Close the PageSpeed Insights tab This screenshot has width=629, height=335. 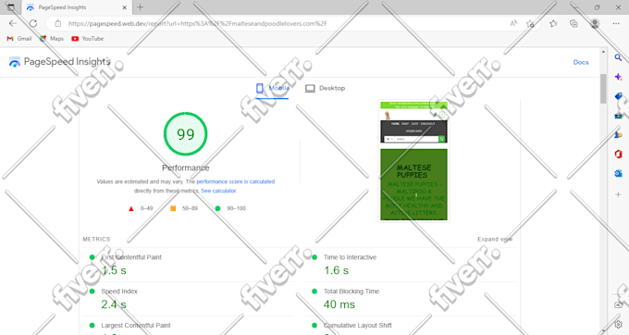(x=124, y=7)
